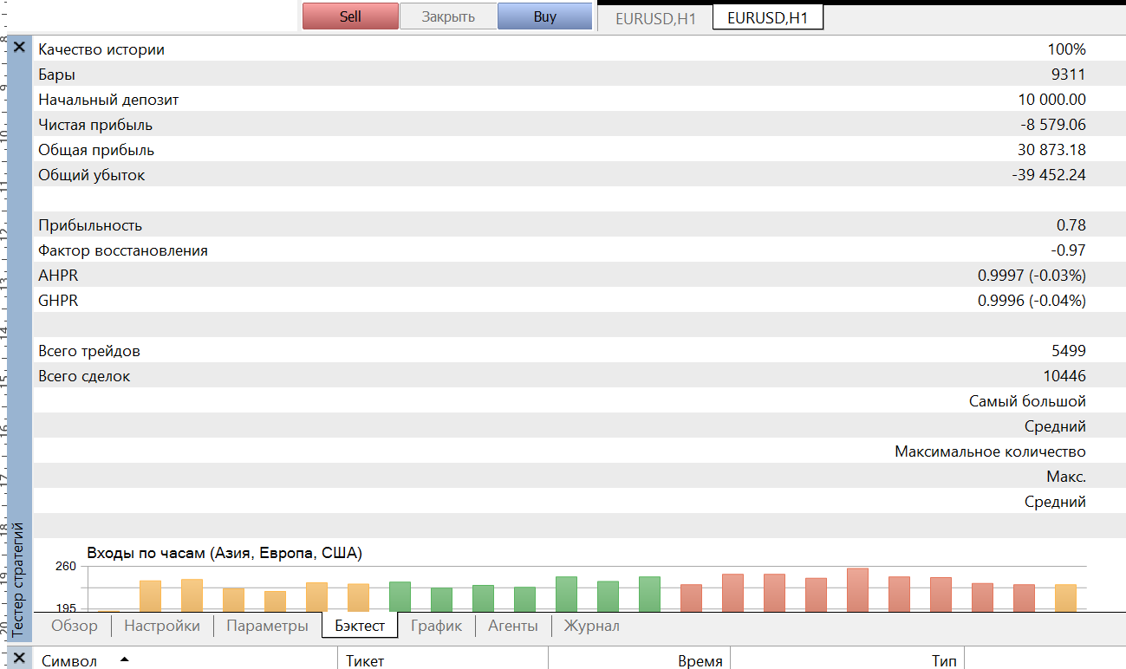Click the blue Buy button
This screenshot has width=1126, height=669.
point(545,16)
